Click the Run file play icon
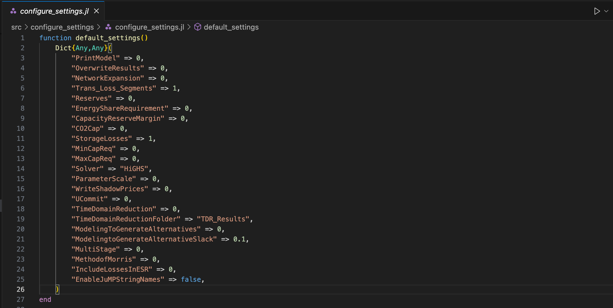The image size is (613, 308). [597, 11]
